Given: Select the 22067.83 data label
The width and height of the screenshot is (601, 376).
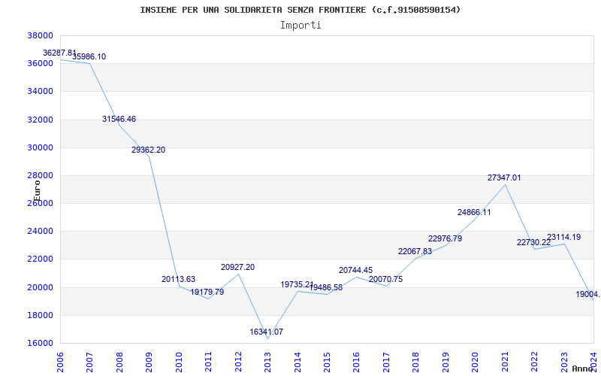Looking at the screenshot, I should [415, 252].
